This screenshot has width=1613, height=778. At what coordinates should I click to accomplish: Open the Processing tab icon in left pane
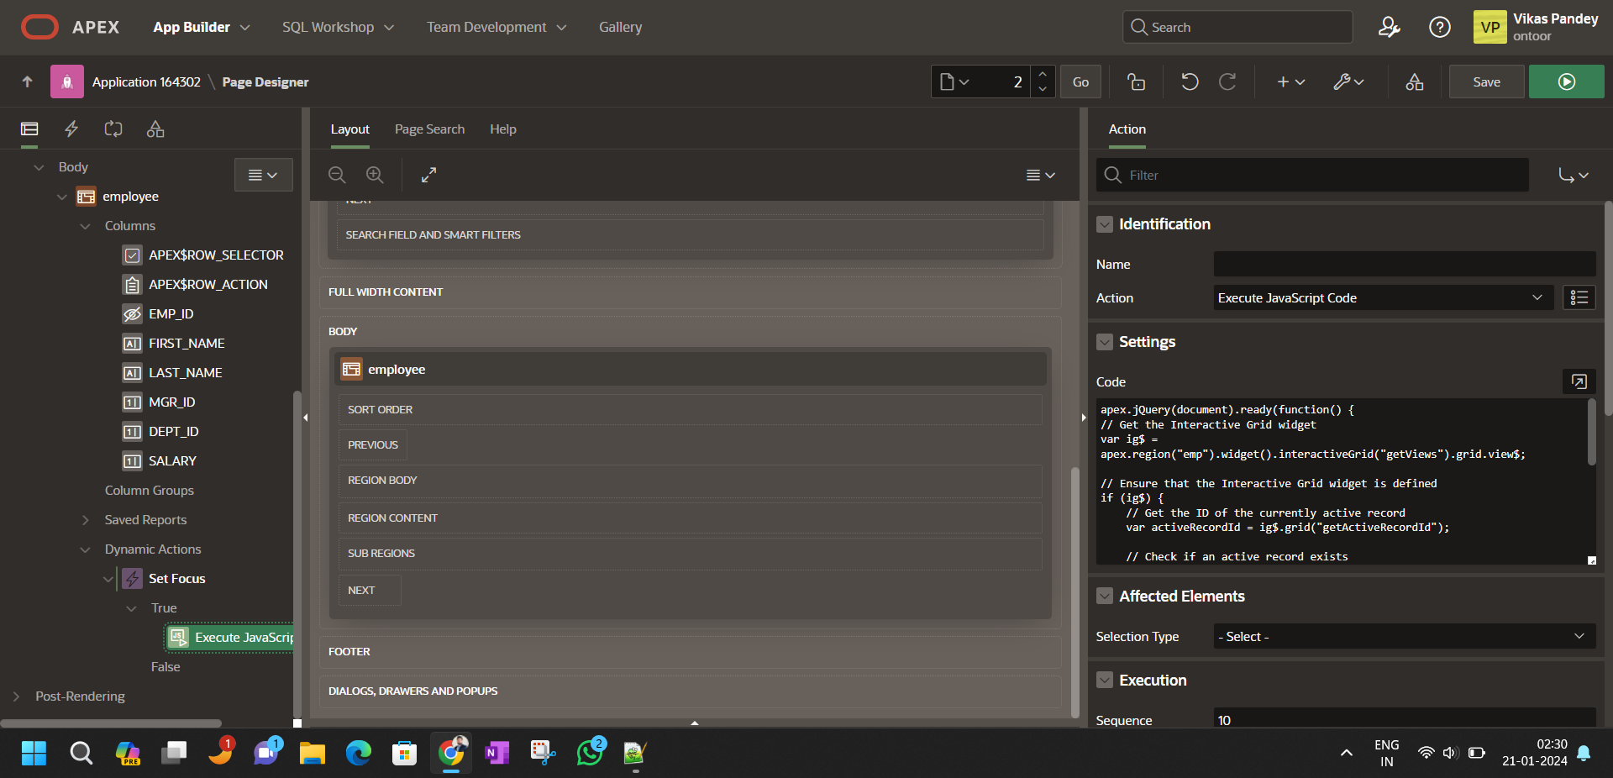(x=113, y=129)
